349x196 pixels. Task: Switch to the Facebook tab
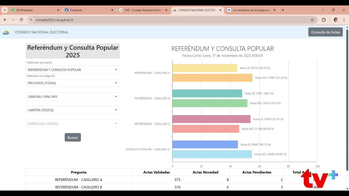pyautogui.click(x=89, y=10)
